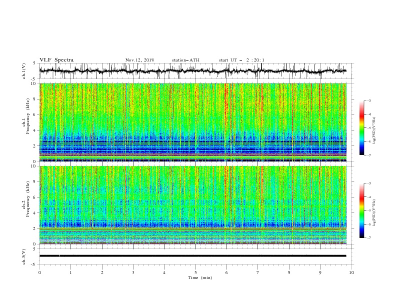Click the "-4" label on ch.2 colorbar
Screen dimensions: 396x306
pos(368,197)
